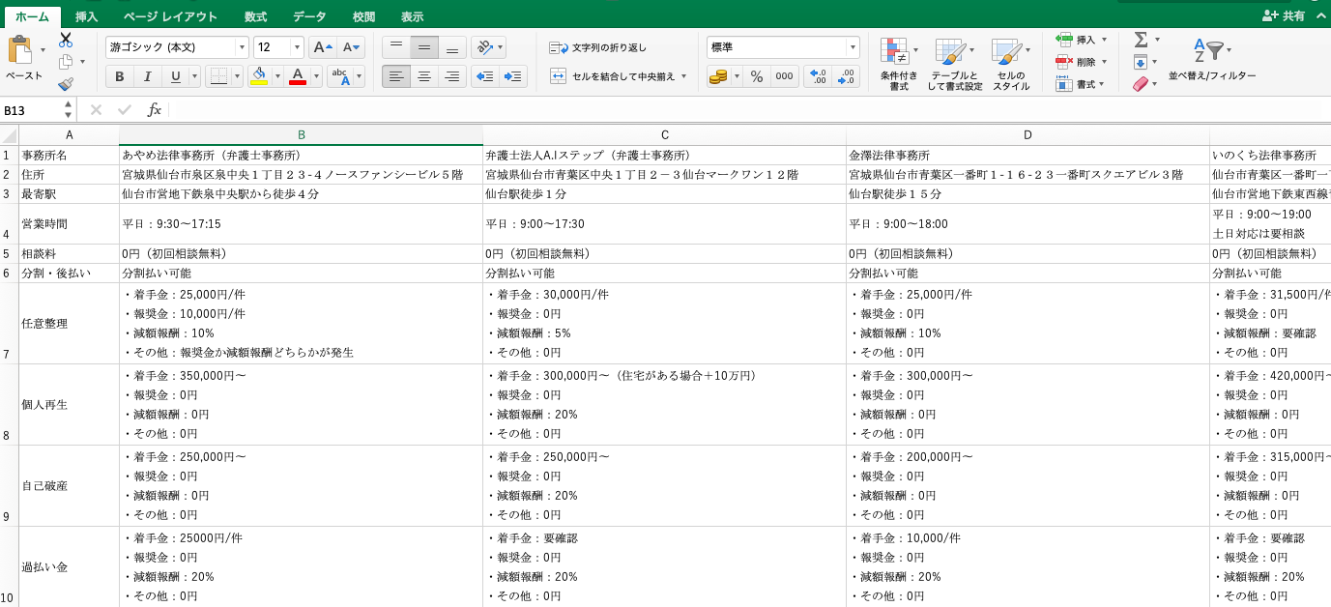Click the AutoSum sigma icon
The height and width of the screenshot is (607, 1331).
click(1141, 40)
